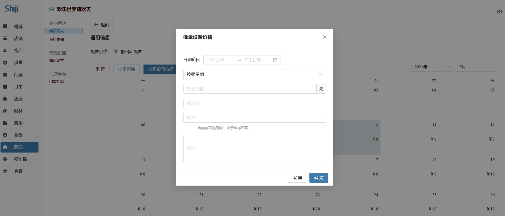Click 取消 in the dialog
The height and width of the screenshot is (216, 505).
(x=297, y=178)
